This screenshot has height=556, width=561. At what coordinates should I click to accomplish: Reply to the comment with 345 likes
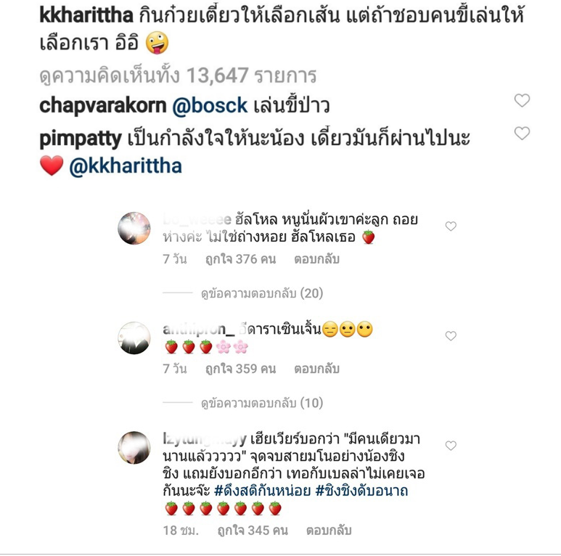(x=329, y=531)
